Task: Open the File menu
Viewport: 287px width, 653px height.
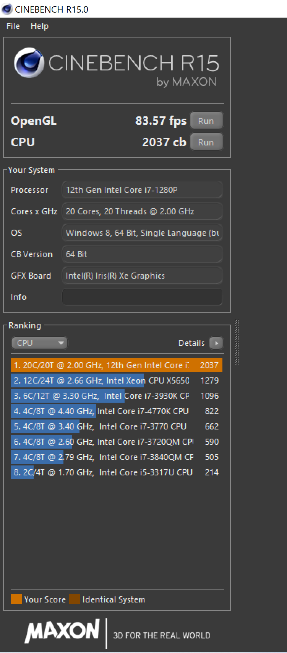Action: [x=13, y=26]
